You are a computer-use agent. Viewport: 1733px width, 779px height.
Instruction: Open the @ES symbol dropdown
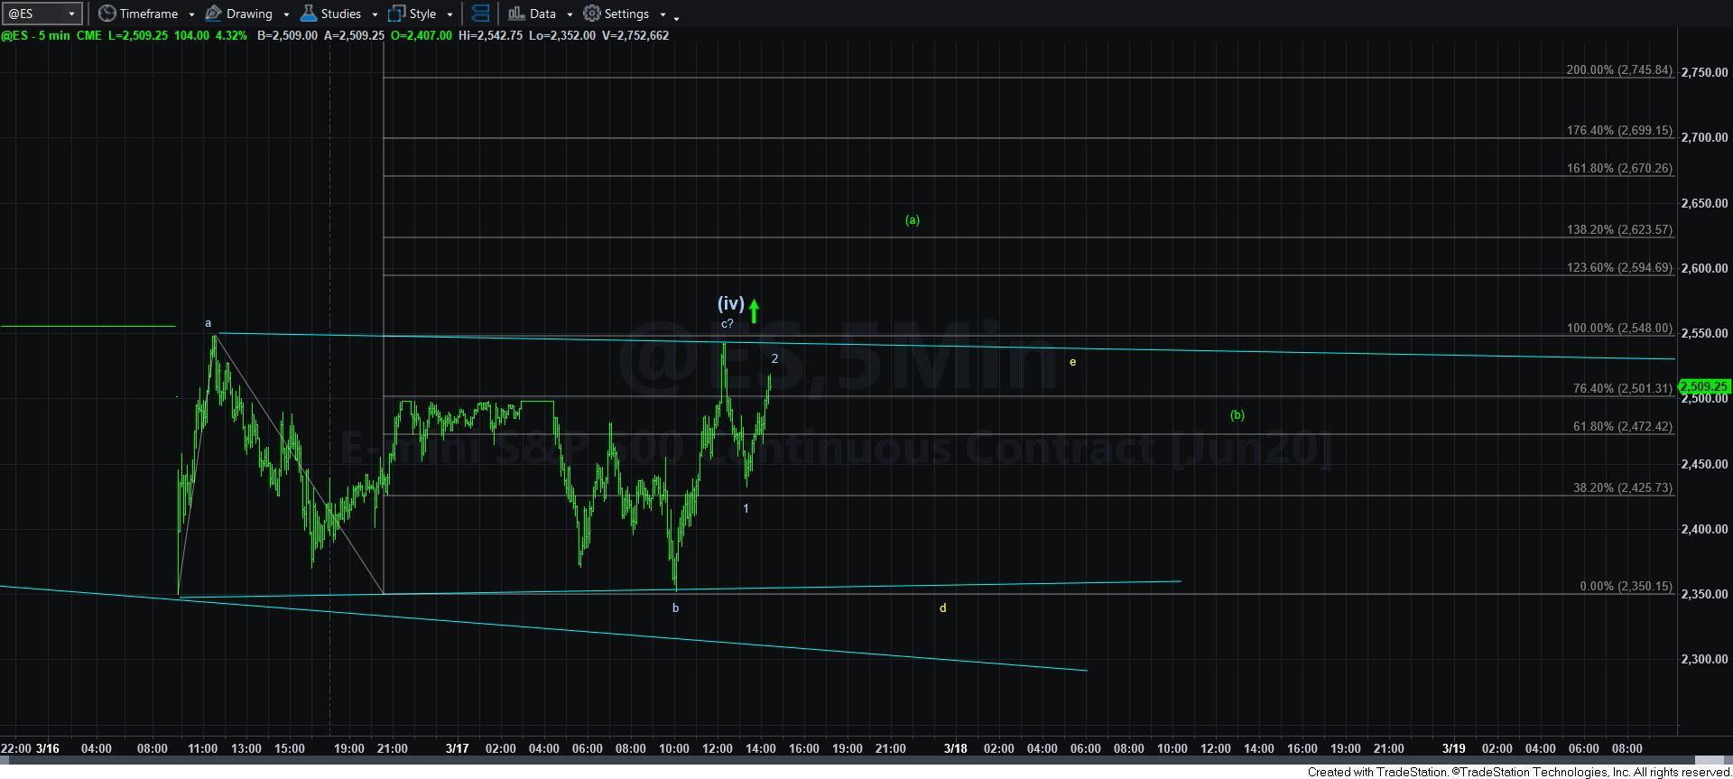pyautogui.click(x=71, y=14)
